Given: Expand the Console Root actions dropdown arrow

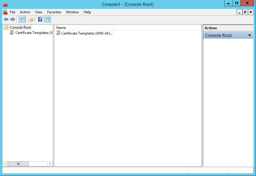Looking at the screenshot, I should (249, 35).
